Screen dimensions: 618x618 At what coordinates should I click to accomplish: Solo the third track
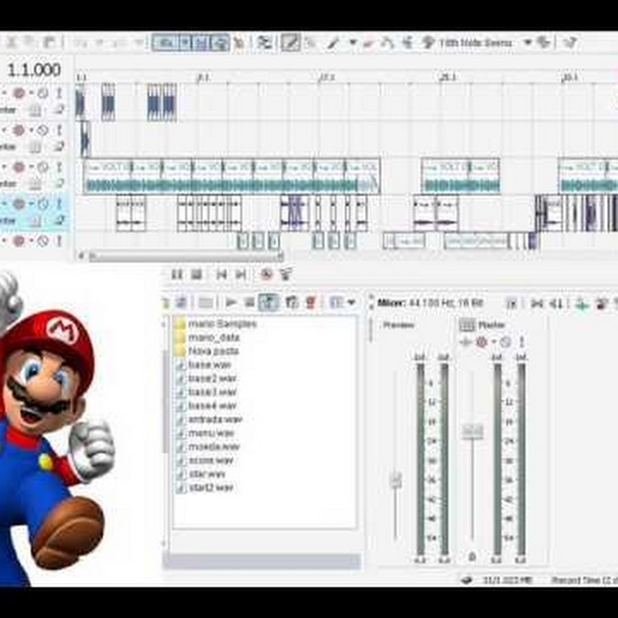(59, 167)
